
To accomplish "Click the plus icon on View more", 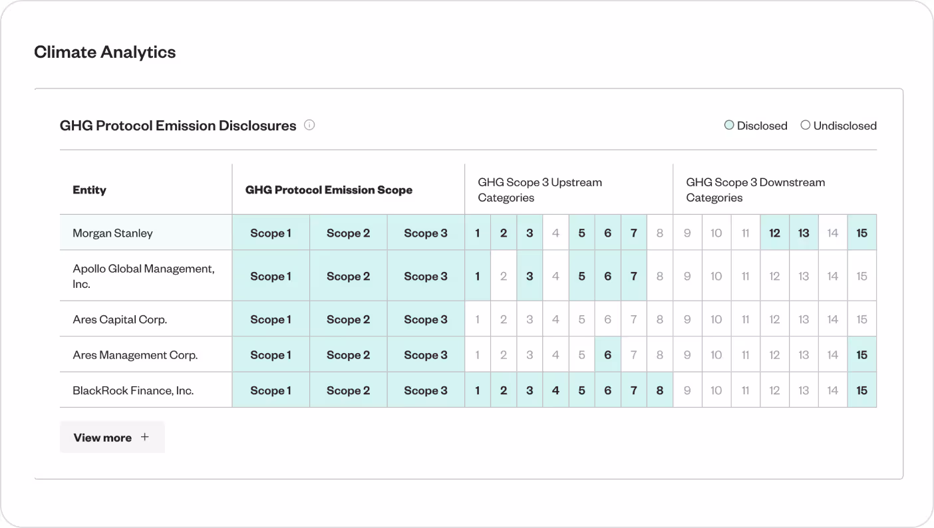I will pos(144,437).
